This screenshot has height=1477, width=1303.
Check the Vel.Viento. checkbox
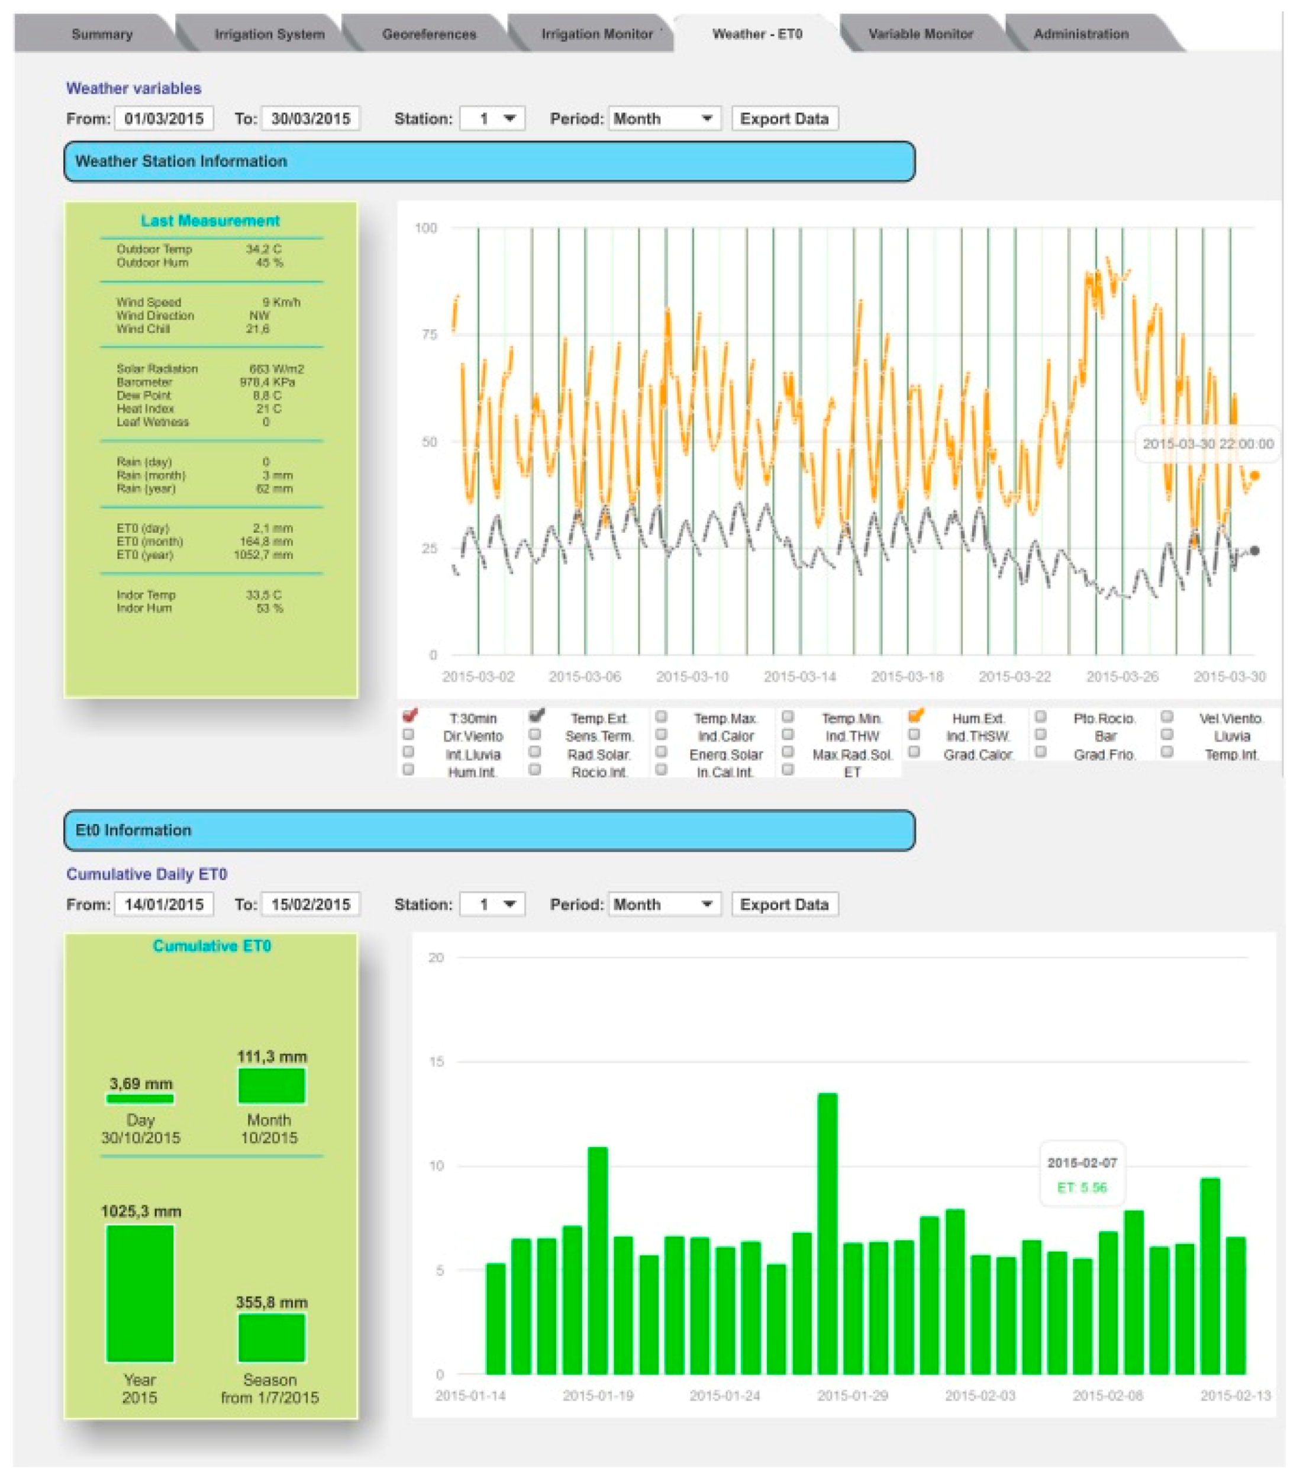1166,717
